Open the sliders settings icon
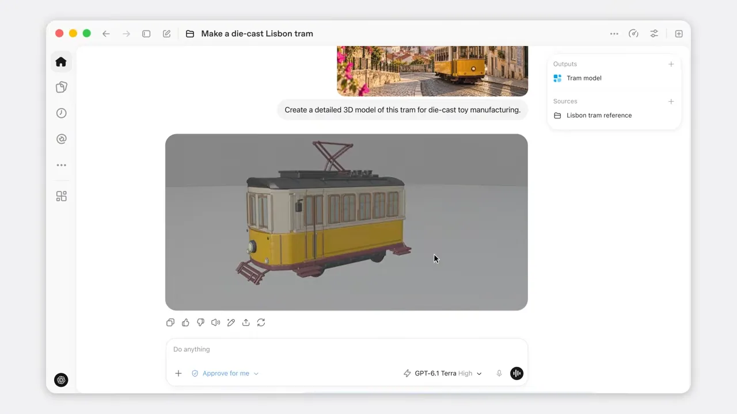This screenshot has height=414, width=737. (x=654, y=34)
